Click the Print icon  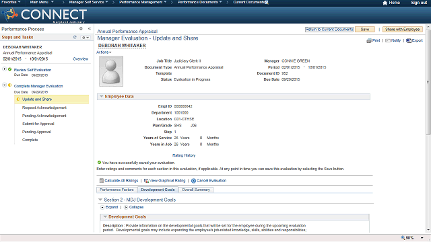[x=369, y=40]
